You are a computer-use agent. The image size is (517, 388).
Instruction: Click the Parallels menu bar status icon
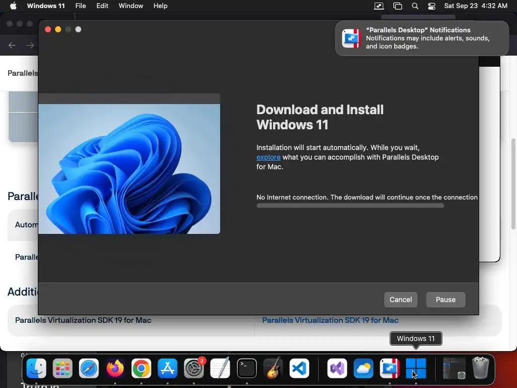[x=379, y=6]
